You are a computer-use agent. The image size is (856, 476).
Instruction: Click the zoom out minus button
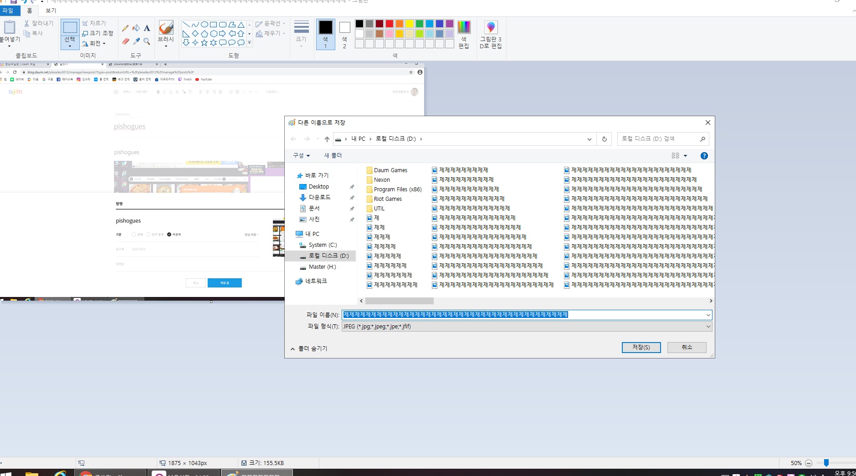point(809,463)
